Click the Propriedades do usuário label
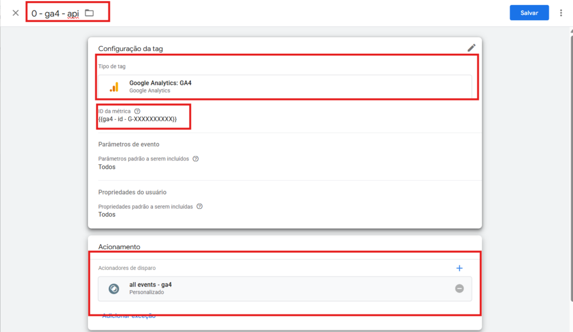The height and width of the screenshot is (332, 573). pyautogui.click(x=132, y=192)
